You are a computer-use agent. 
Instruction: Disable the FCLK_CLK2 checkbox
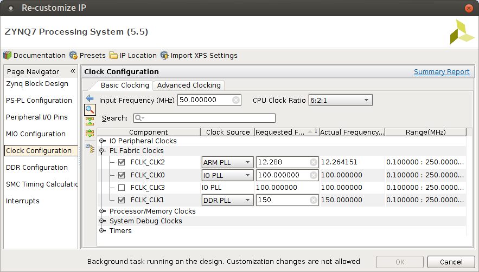click(122, 162)
